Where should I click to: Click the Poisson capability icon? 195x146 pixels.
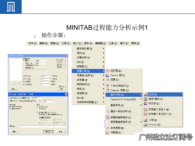pyautogui.click(x=145, y=124)
